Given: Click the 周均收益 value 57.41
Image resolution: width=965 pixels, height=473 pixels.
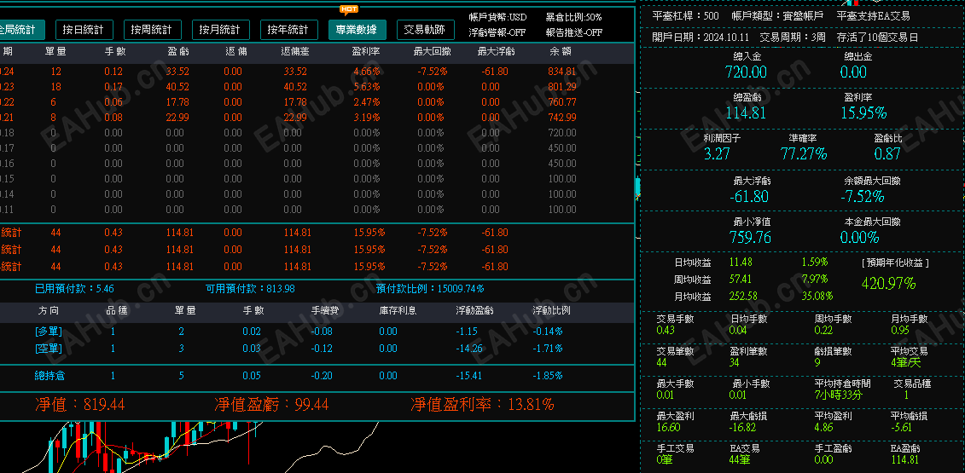Looking at the screenshot, I should (x=741, y=280).
